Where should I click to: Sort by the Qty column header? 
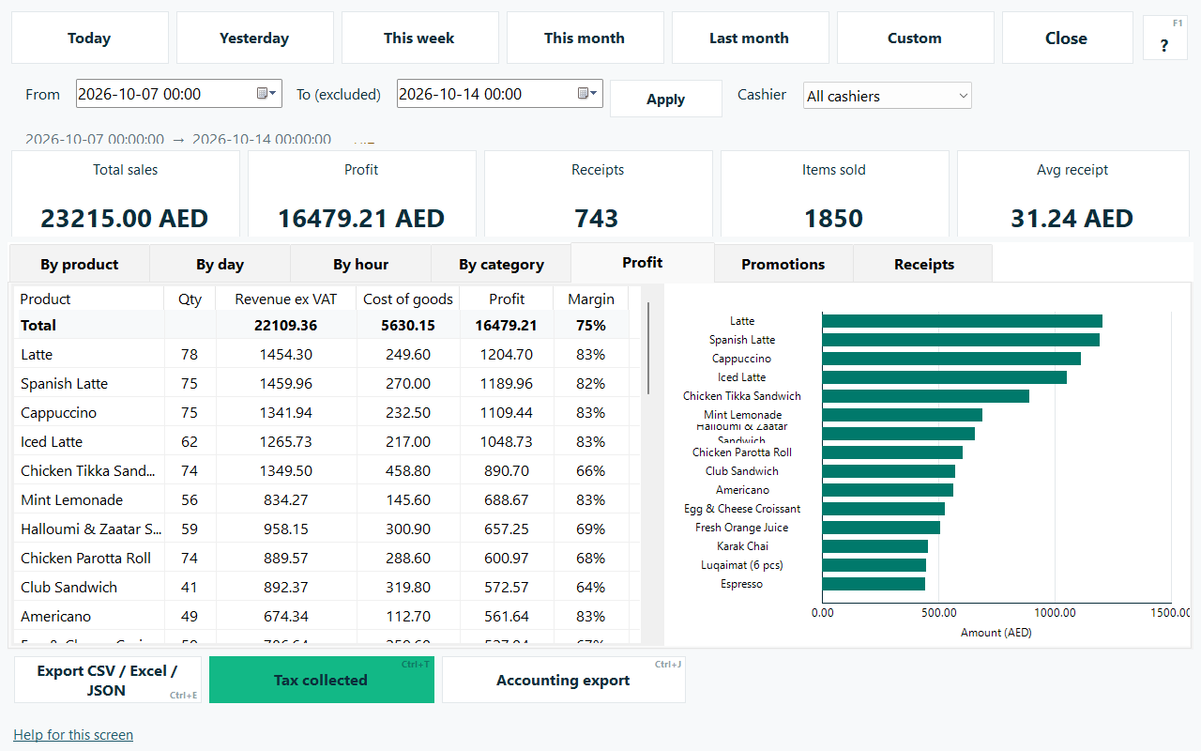click(190, 299)
